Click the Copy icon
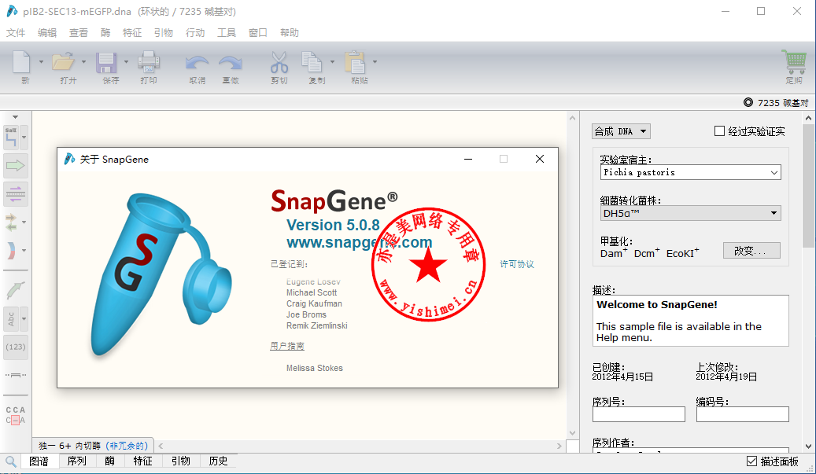This screenshot has width=816, height=474. click(x=312, y=62)
